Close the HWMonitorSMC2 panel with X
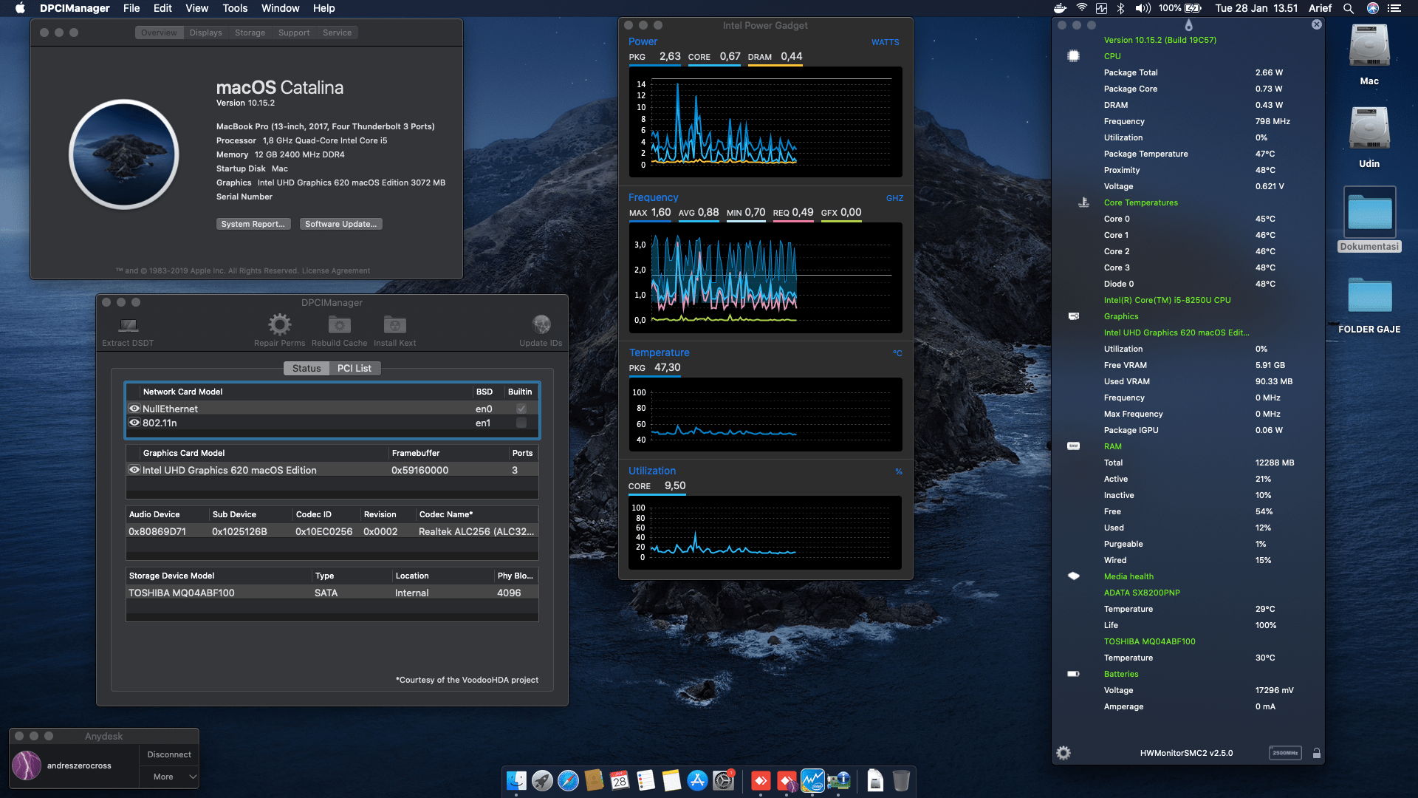 click(x=1316, y=24)
